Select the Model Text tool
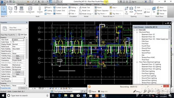This screenshot has width=174, height=98. (x=85, y=7)
